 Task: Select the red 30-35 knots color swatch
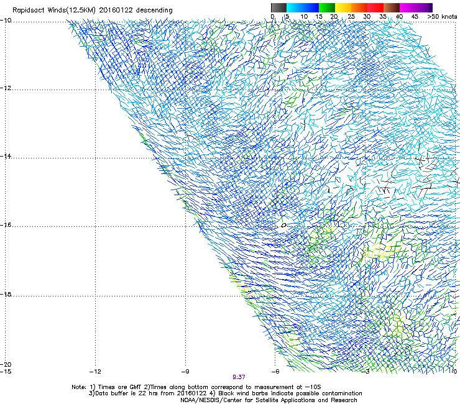(375, 7)
